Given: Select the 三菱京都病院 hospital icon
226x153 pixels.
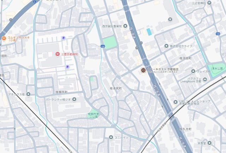Looking at the screenshot, I should click(x=58, y=54).
